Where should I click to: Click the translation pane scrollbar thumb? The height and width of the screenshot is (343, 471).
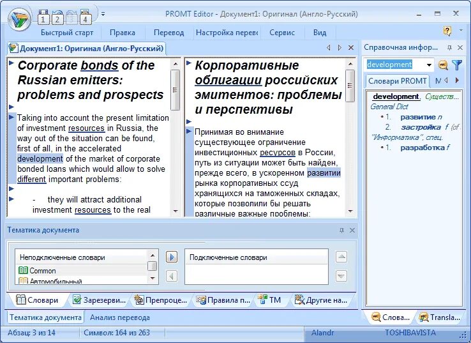click(x=350, y=86)
